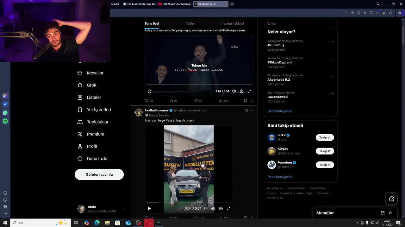405x227 pixels.
Task: Open Yer İşaretleri bookmarks
Action: coord(94,110)
